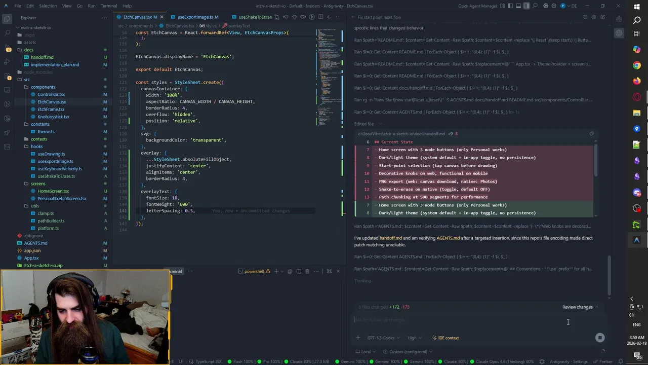Close the terminal panel

click(338, 271)
